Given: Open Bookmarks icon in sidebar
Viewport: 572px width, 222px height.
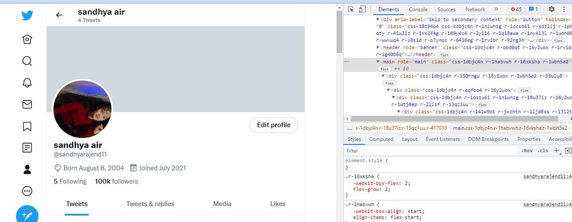Looking at the screenshot, I should pos(27,126).
